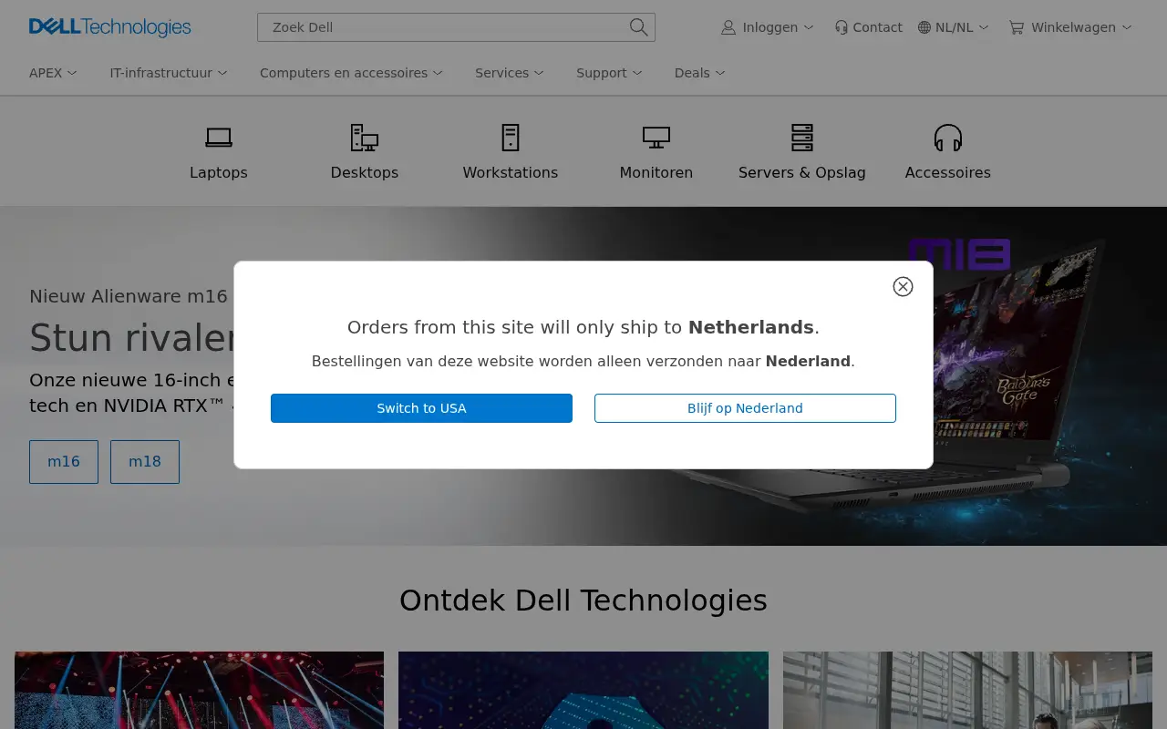The width and height of the screenshot is (1167, 729).
Task: Select the Workstations tower icon
Action: point(511,138)
